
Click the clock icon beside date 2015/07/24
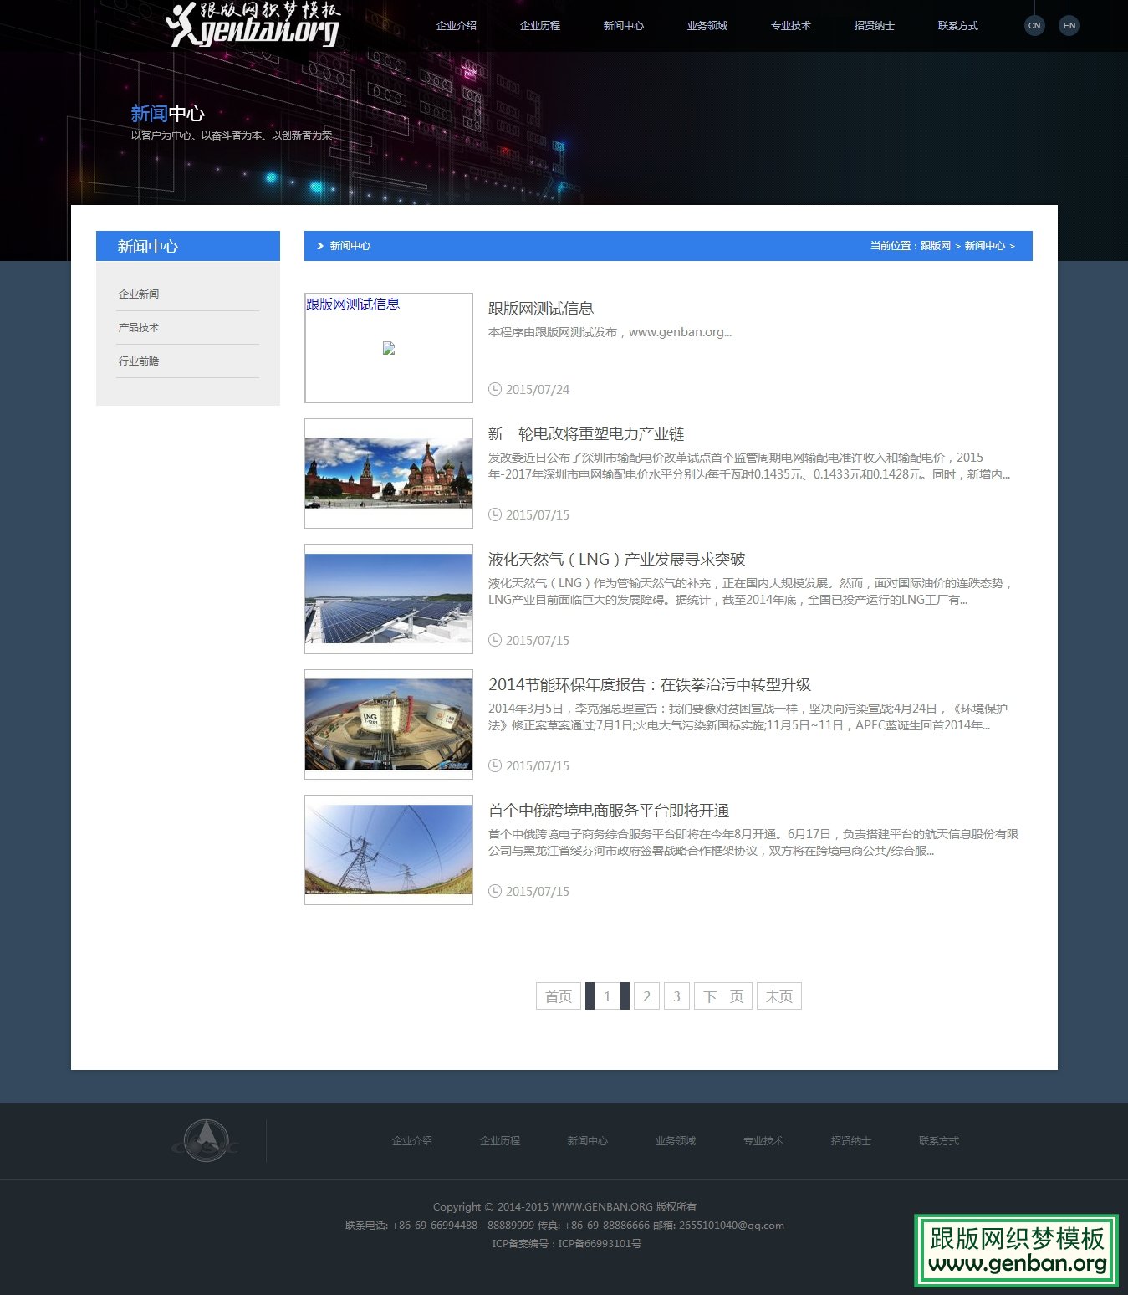click(x=495, y=389)
